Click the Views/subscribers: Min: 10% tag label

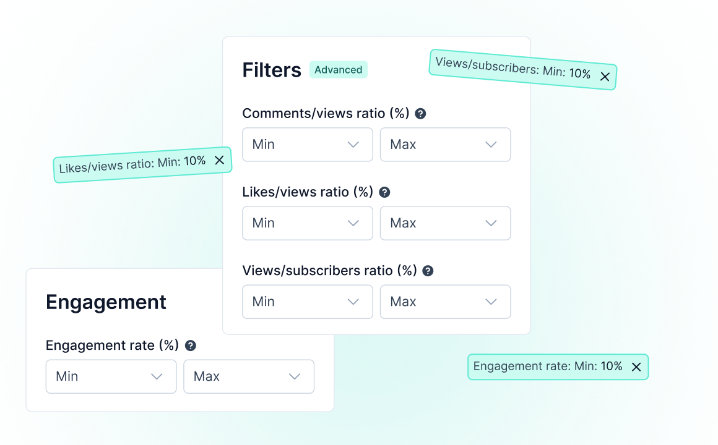point(513,68)
